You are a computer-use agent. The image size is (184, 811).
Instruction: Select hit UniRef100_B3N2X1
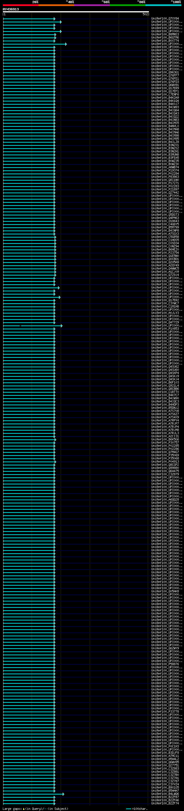165,145
